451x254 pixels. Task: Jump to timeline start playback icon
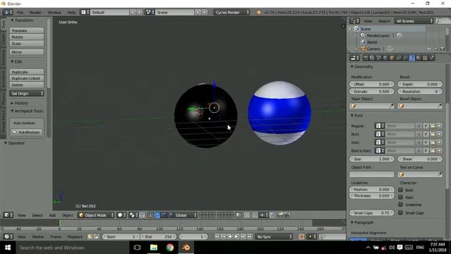(216, 236)
